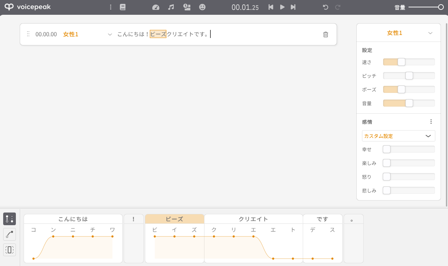448x266 pixels.
Task: Play the audio
Action: click(282, 7)
